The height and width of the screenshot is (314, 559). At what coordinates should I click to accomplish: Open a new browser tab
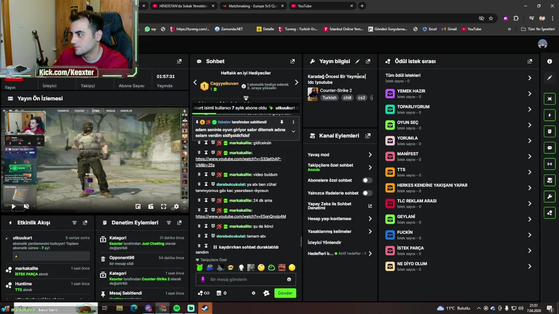[362, 6]
